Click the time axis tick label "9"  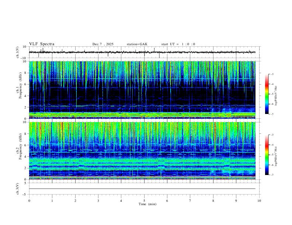[x=236, y=201]
